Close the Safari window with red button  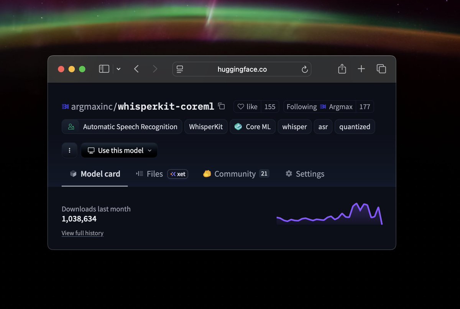(61, 69)
